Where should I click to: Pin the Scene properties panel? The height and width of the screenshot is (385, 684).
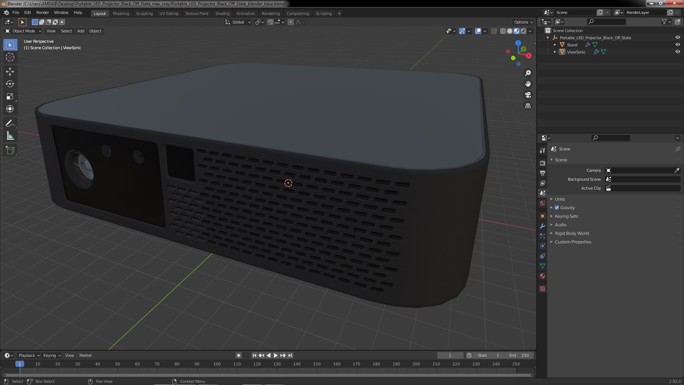(678, 149)
